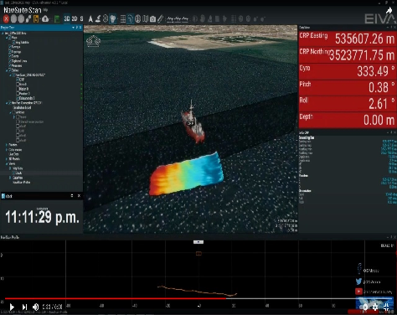Click the red video progress bar
This screenshot has width=397, height=315.
pyautogui.click(x=116, y=298)
